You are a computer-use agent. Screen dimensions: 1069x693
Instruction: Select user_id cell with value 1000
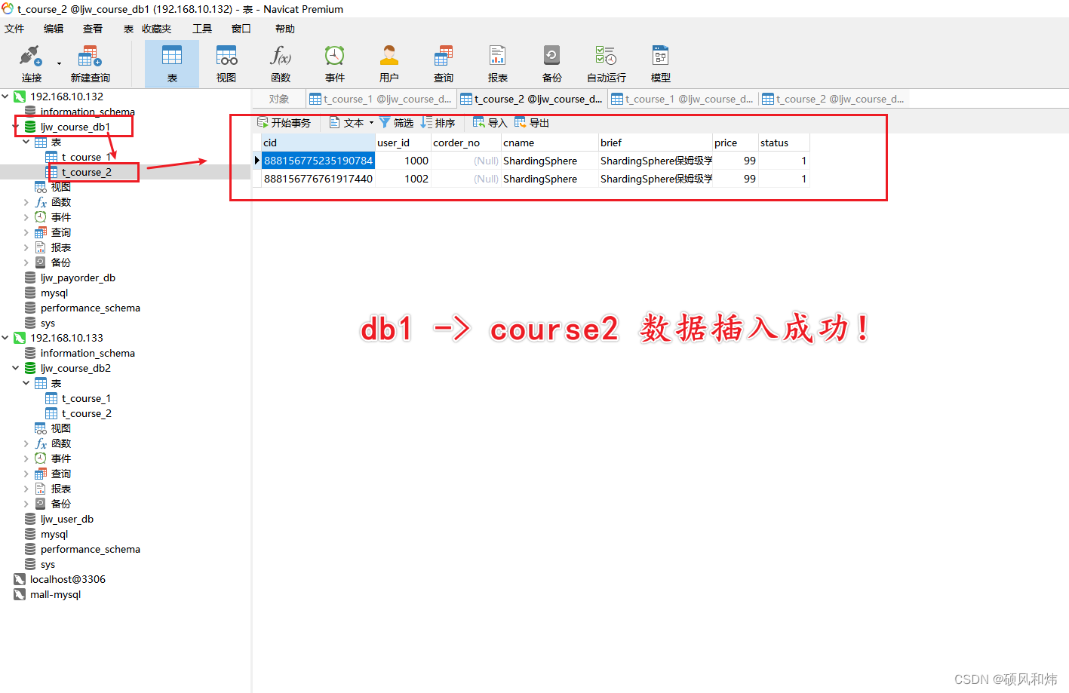point(403,161)
